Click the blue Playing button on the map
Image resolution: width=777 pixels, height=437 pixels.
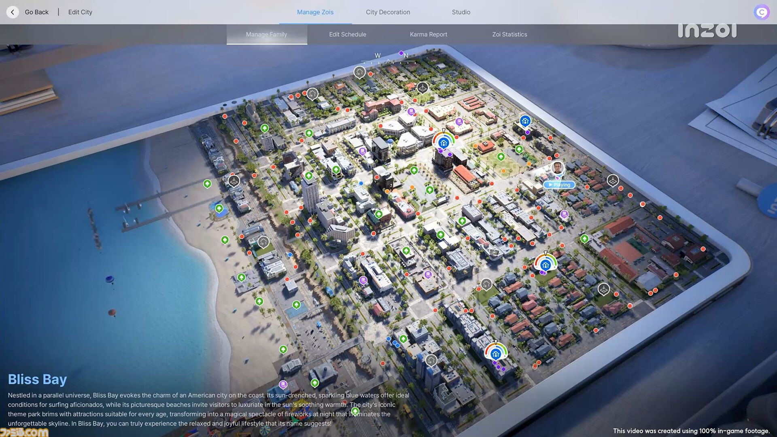pos(559,185)
